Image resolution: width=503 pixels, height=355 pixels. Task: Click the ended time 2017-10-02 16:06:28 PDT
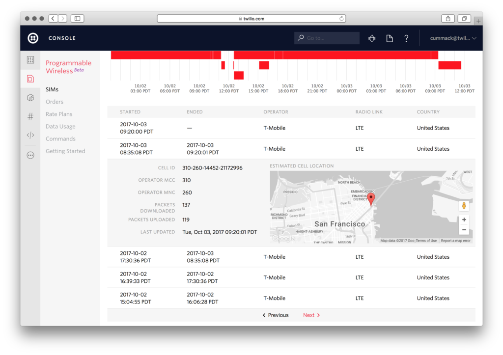pos(202,298)
